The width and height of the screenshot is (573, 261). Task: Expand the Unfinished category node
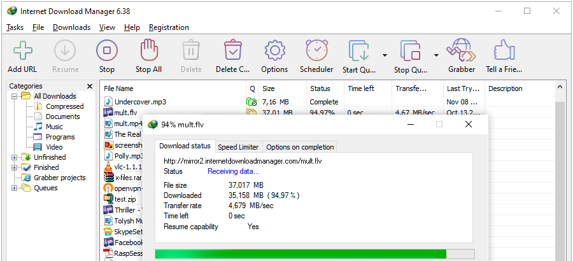(15, 157)
